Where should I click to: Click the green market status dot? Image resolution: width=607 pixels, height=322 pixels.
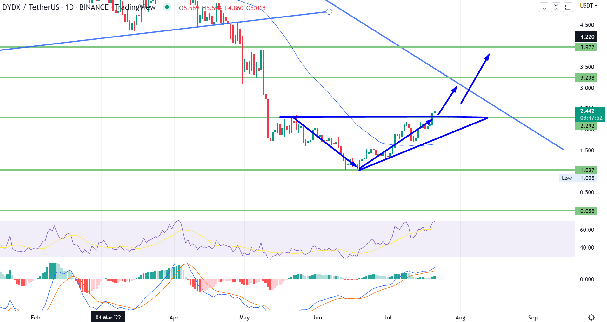167,7
